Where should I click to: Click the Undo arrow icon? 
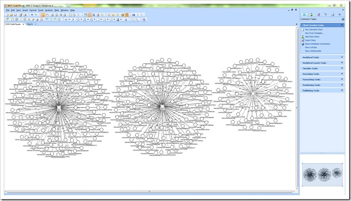[32, 15]
